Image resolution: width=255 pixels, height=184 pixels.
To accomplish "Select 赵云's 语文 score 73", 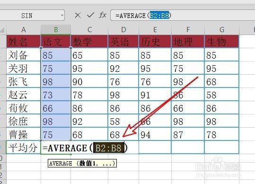I will 56,95.
